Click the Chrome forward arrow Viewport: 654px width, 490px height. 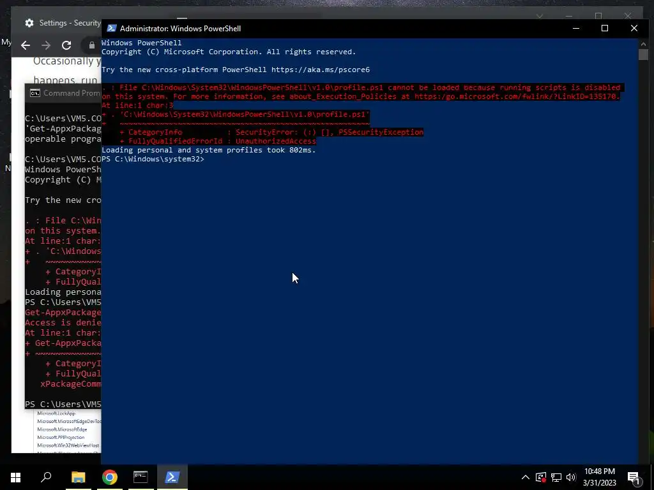[46, 45]
